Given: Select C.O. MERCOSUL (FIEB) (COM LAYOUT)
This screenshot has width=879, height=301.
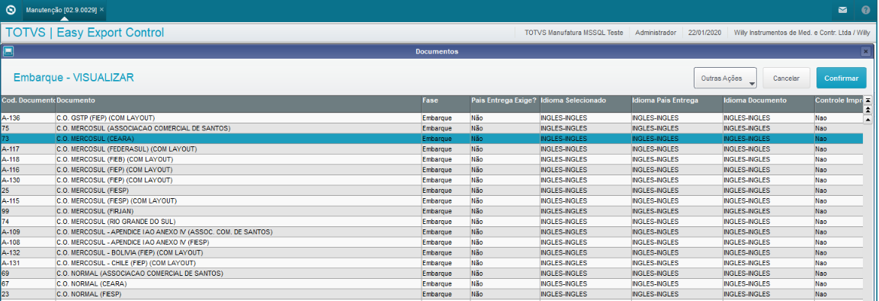Looking at the screenshot, I should coord(431,159).
